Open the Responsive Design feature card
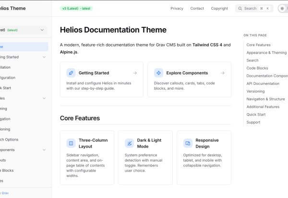288x198 pixels. point(204,158)
